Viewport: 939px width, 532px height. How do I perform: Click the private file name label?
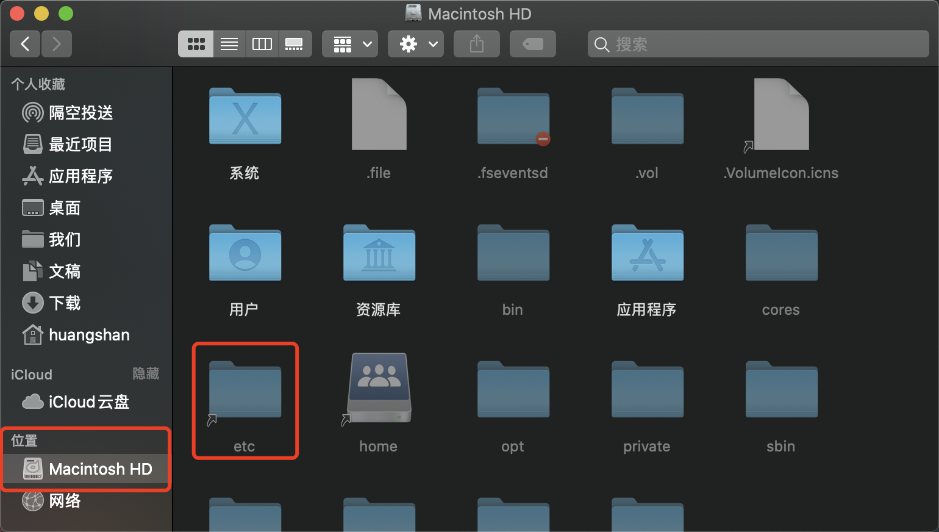pyautogui.click(x=647, y=447)
